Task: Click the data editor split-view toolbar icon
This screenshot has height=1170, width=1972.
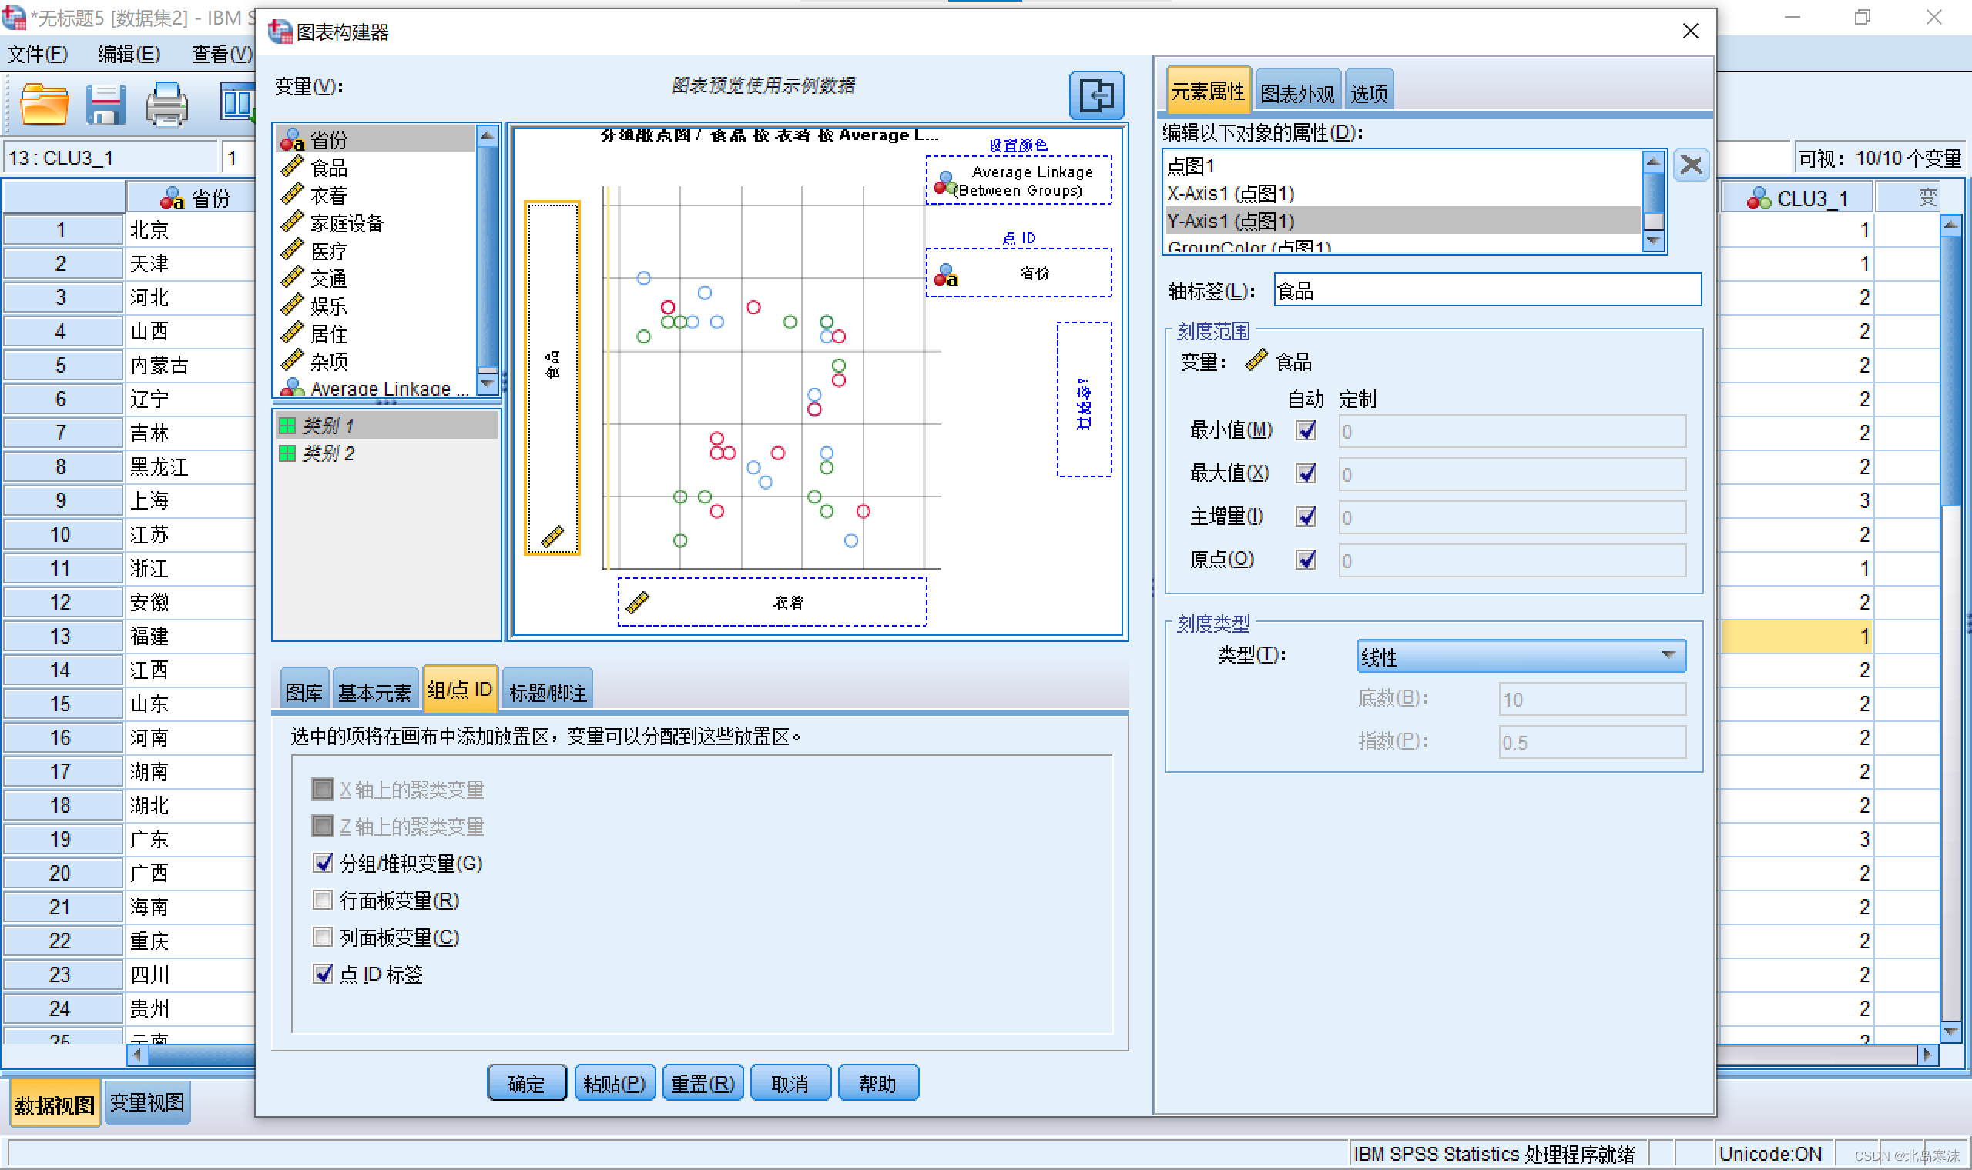Action: pyautogui.click(x=236, y=103)
